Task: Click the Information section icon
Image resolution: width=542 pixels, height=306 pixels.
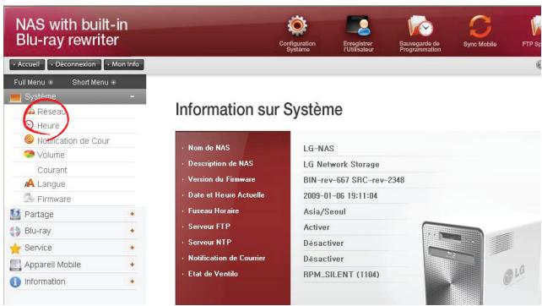Action: [15, 281]
